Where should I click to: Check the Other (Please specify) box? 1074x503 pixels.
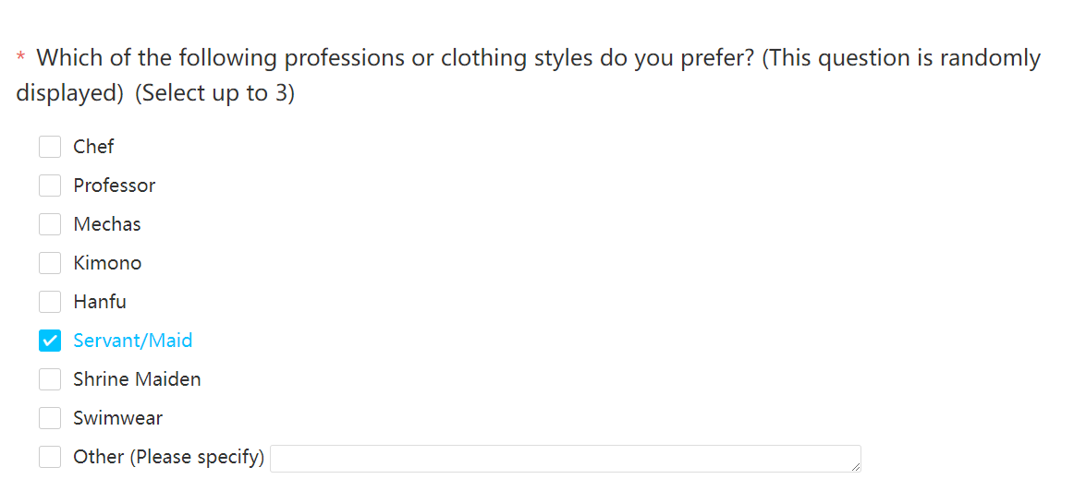pos(50,457)
